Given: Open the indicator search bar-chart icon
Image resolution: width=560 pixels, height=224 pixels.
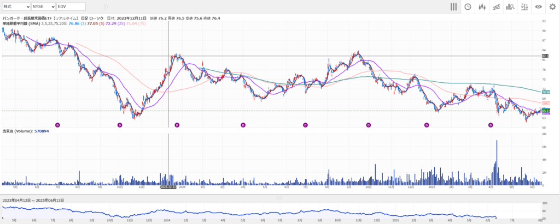Looking at the screenshot, I should click(510, 7).
